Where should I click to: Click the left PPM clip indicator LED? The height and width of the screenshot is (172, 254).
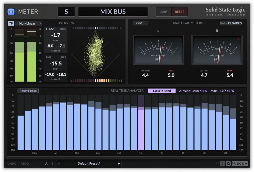tap(180, 39)
